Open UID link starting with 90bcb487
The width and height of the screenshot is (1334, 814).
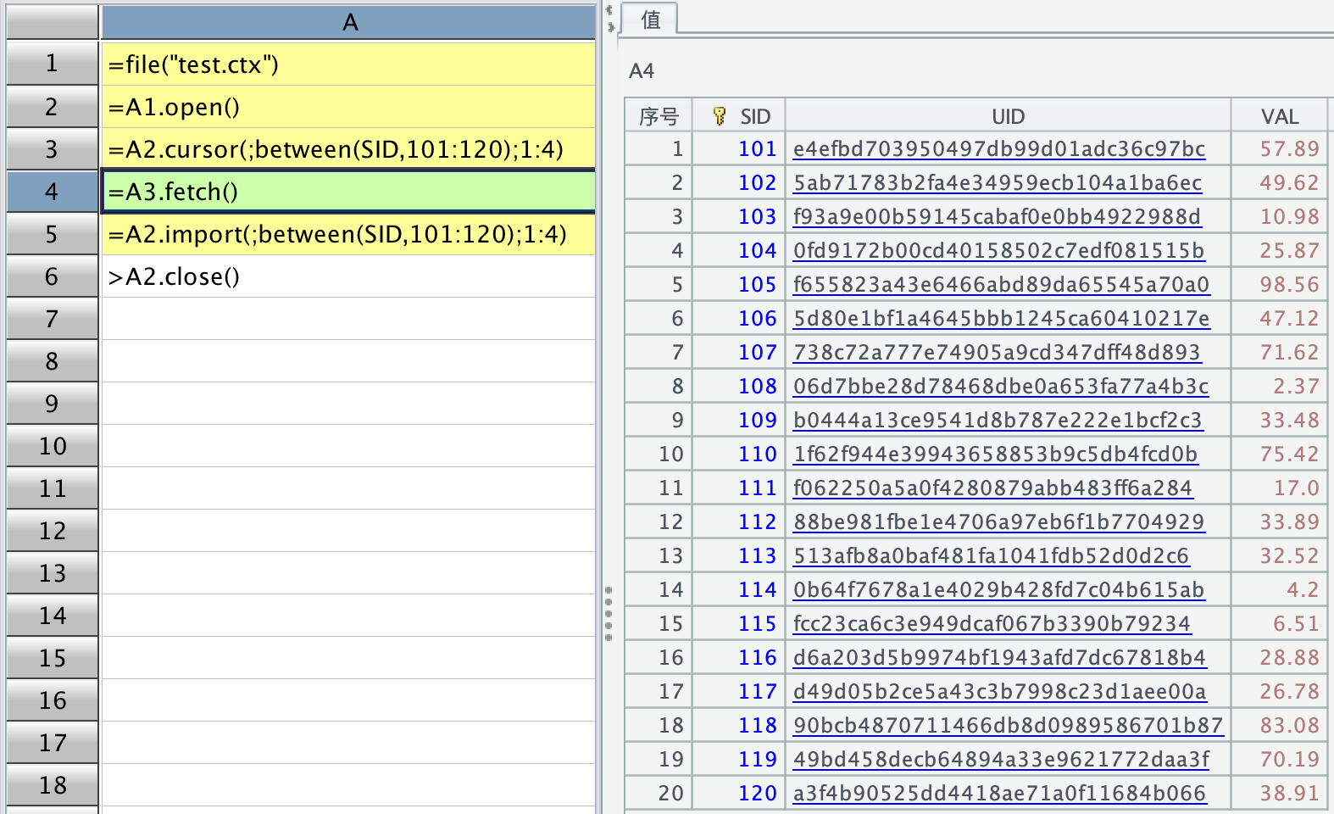(1008, 726)
